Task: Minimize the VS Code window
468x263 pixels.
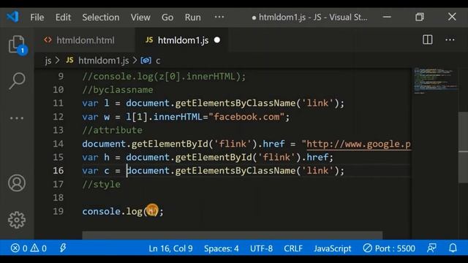Action: coord(387,17)
